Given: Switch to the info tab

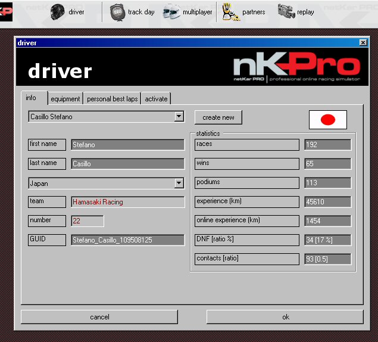Looking at the screenshot, I should [35, 98].
